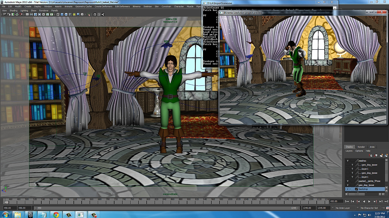
Task: Toggle visibility of backdrop layer
Action: point(348,189)
